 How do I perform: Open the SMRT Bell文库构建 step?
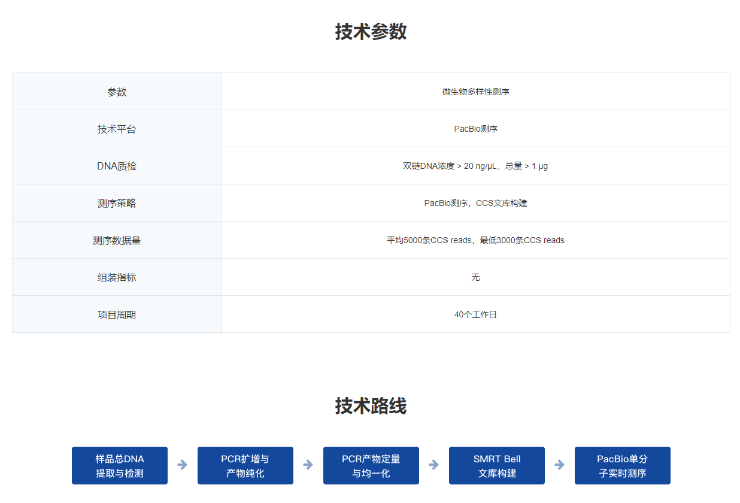click(497, 465)
